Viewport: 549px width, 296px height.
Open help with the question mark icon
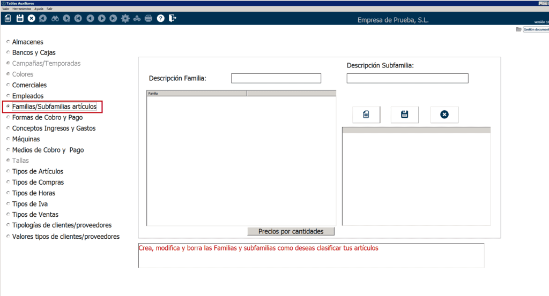(160, 19)
